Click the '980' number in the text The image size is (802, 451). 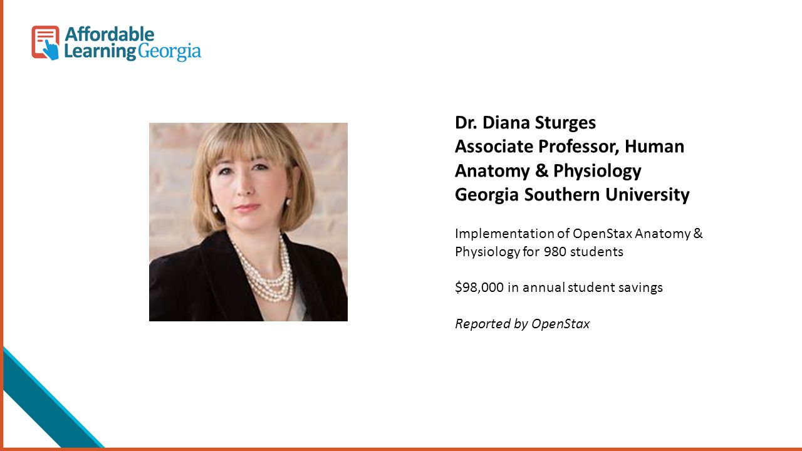[553, 252]
